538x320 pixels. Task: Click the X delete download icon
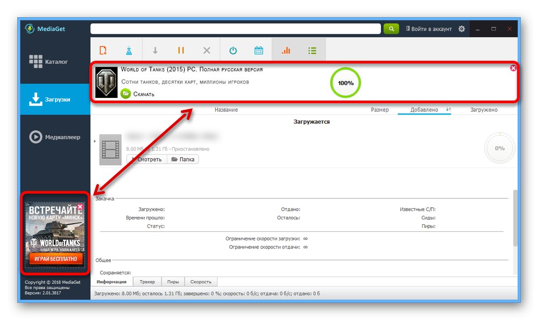(207, 51)
